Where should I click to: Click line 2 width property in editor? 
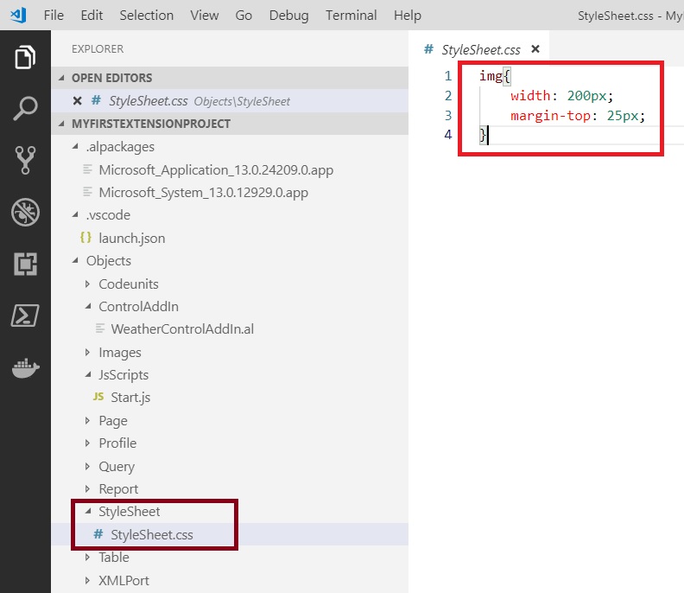pyautogui.click(x=530, y=95)
